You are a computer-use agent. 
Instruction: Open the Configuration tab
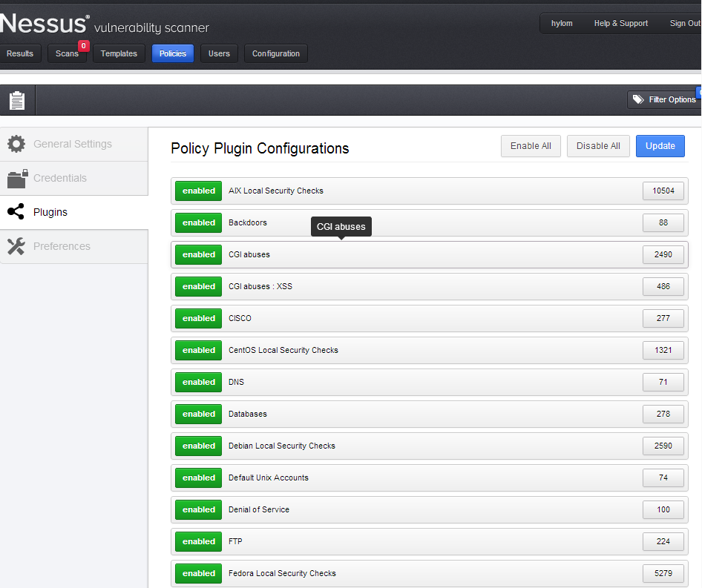[275, 53]
